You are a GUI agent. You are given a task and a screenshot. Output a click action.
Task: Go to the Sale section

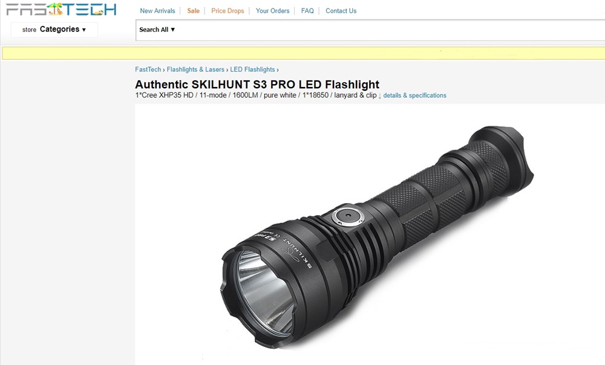click(194, 11)
